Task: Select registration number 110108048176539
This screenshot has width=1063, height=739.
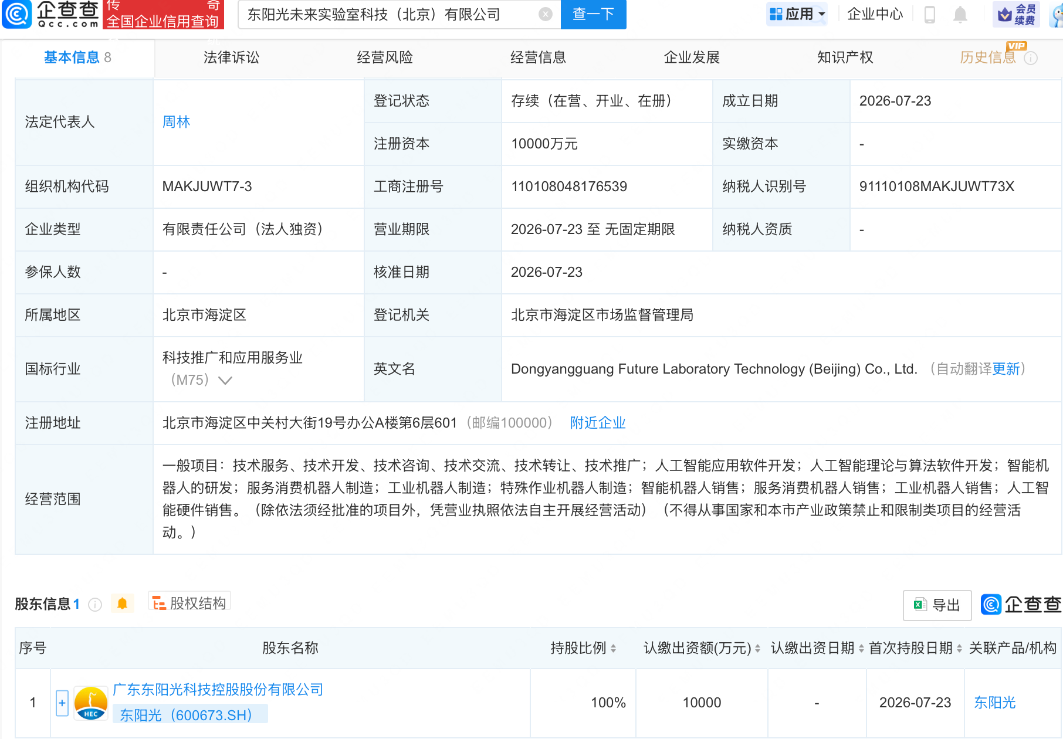Action: [x=569, y=187]
